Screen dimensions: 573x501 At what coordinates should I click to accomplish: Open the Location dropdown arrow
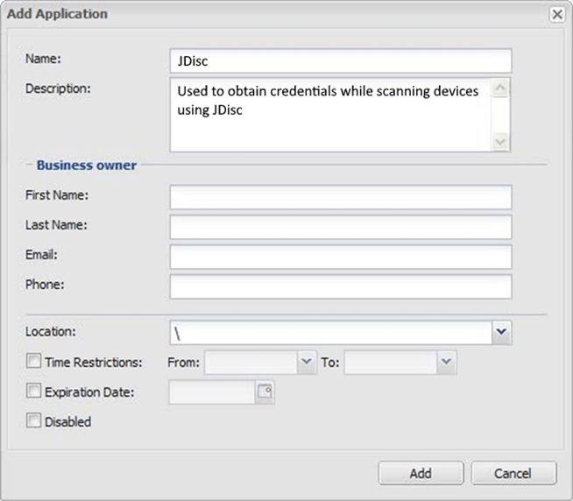[501, 332]
